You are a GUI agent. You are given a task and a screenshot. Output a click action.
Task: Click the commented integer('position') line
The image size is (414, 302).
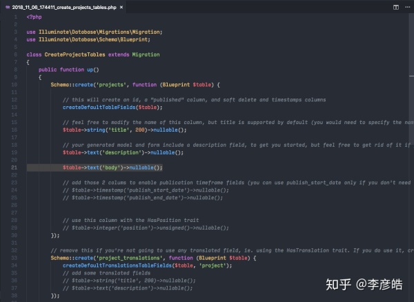[146, 228]
